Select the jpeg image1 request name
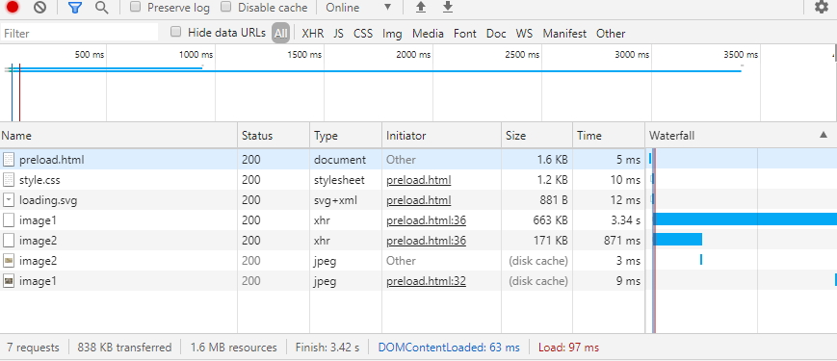 pyautogui.click(x=38, y=281)
